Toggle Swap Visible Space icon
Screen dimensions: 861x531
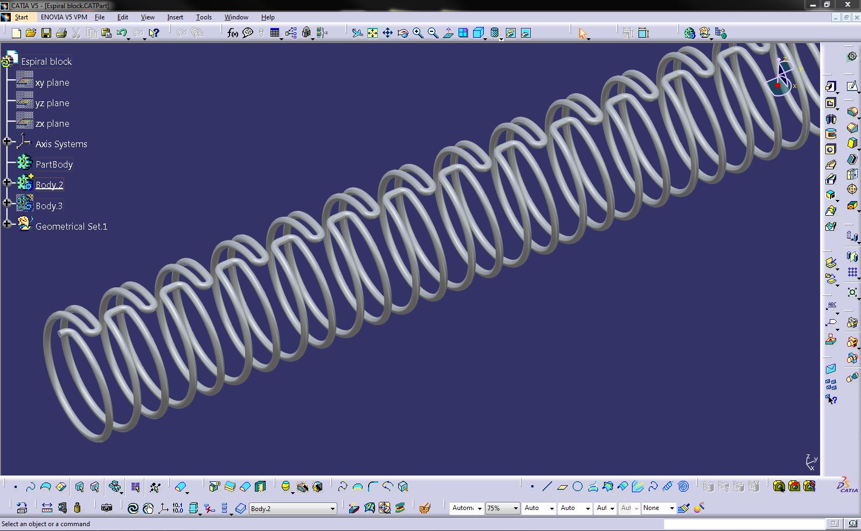point(525,33)
